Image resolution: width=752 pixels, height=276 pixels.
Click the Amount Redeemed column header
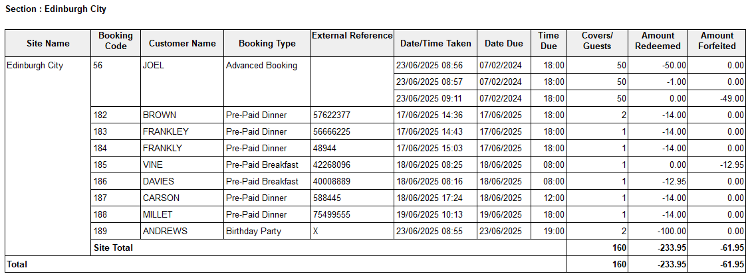tap(658, 41)
